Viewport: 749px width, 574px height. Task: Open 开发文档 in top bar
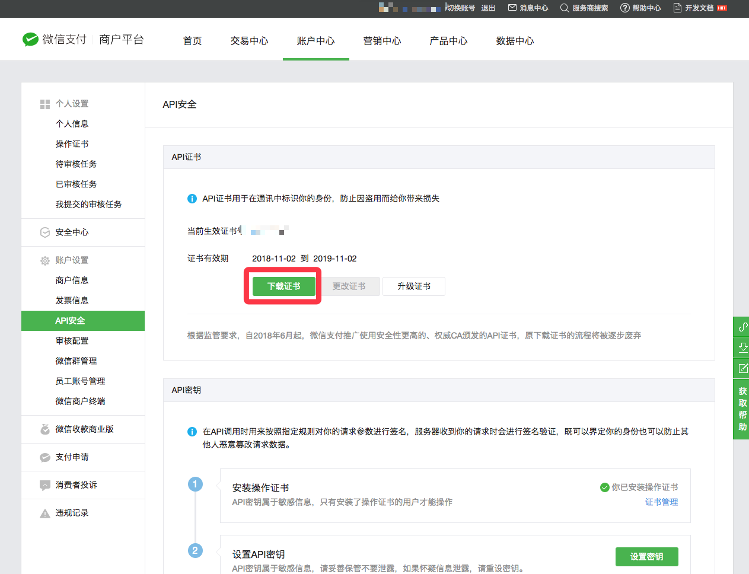pos(699,8)
